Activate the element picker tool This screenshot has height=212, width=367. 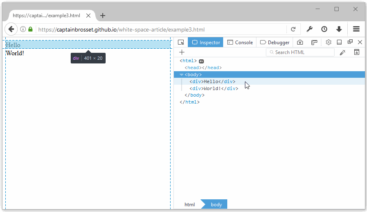pyautogui.click(x=181, y=42)
